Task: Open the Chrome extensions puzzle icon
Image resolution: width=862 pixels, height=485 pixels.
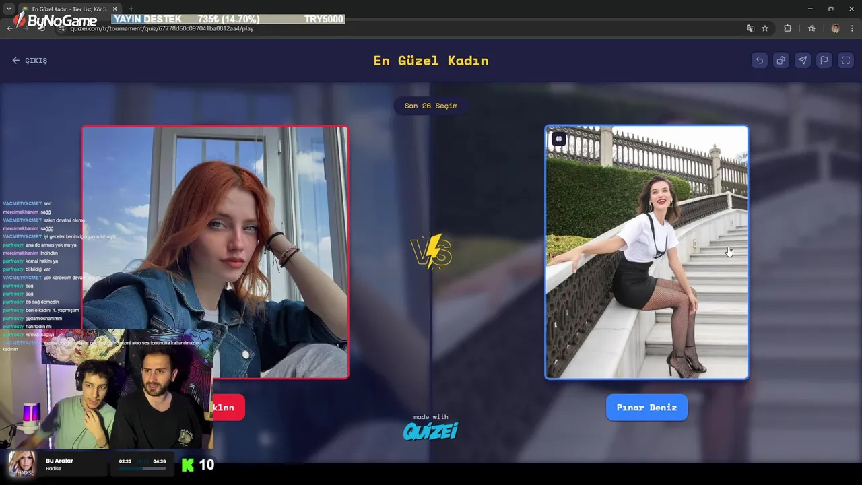Action: coord(787,28)
